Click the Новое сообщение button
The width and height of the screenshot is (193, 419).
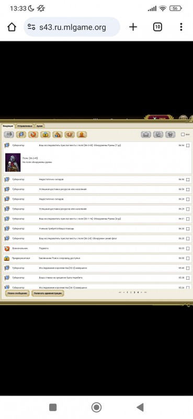[17, 293]
